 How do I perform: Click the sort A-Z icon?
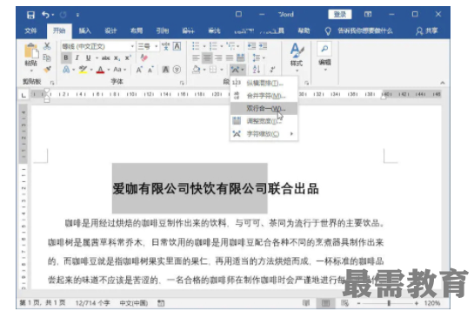click(257, 70)
